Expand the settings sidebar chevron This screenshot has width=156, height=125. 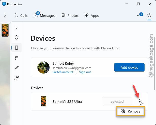17,28
